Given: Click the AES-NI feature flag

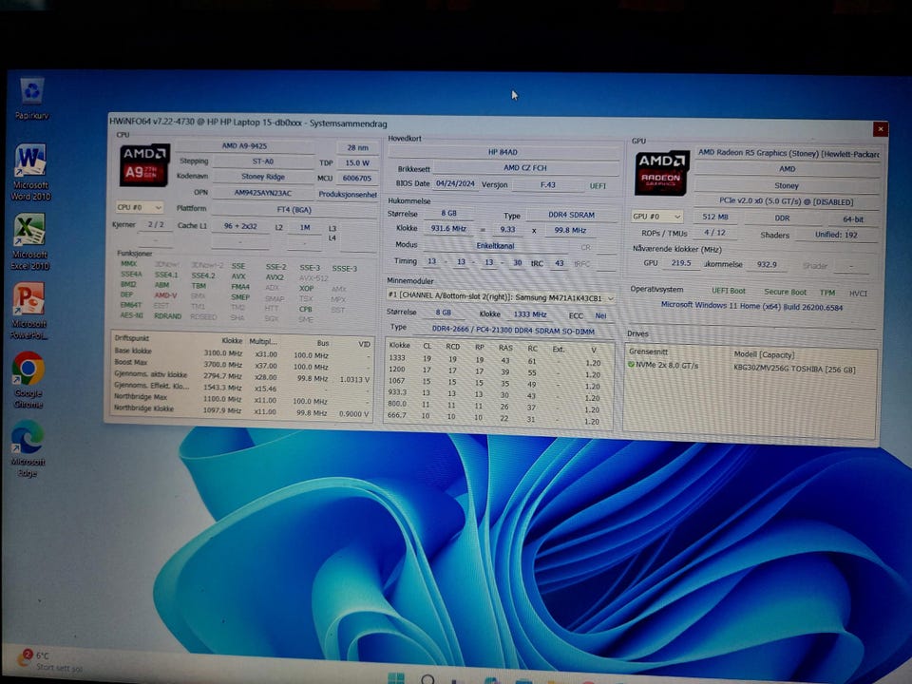Looking at the screenshot, I should tap(131, 315).
